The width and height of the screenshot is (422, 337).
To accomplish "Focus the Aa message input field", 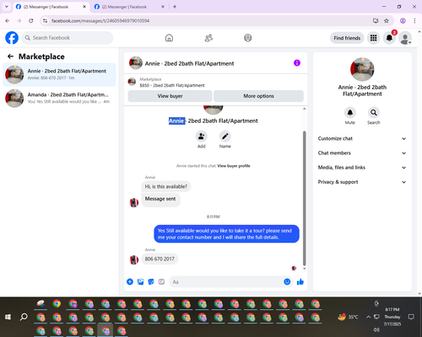I will coord(226,281).
